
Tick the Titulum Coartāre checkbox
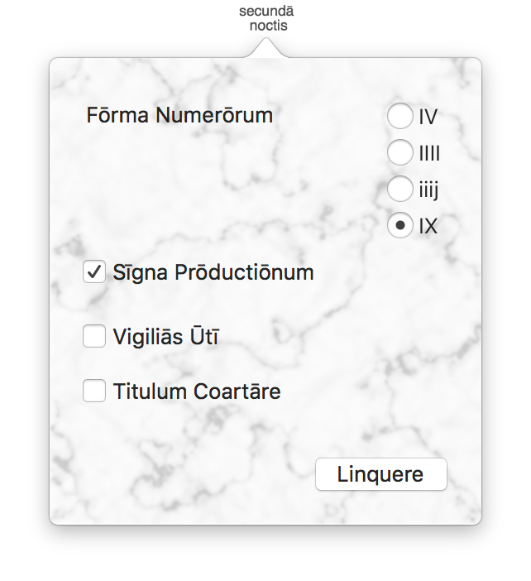point(94,391)
